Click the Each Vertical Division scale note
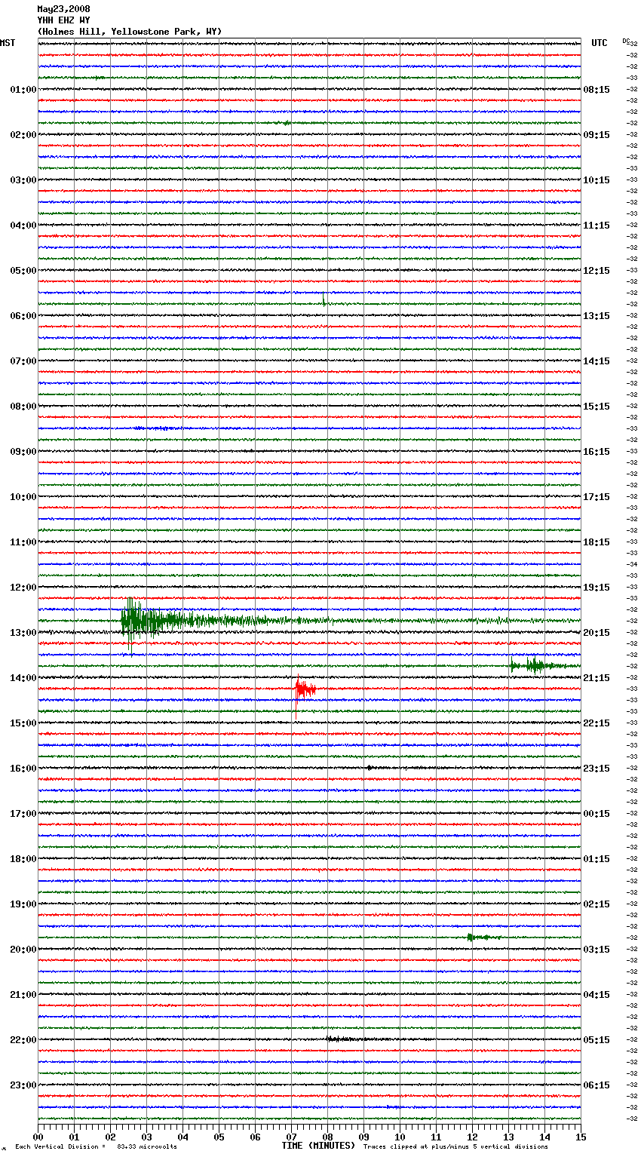The height and width of the screenshot is (1157, 641). coord(97,1147)
